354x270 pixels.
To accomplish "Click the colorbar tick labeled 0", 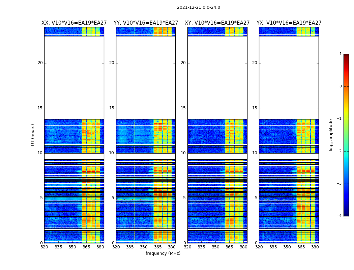I will (341, 86).
